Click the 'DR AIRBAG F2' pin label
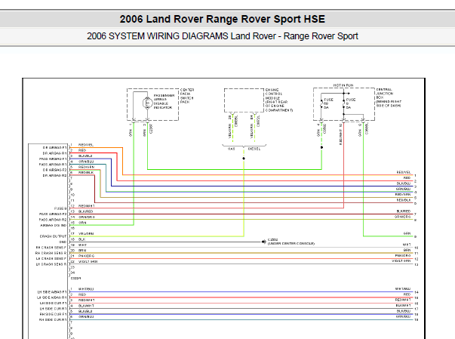This screenshot has width=455, height=339. (x=55, y=170)
